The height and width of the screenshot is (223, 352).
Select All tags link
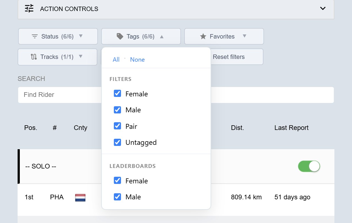[116, 60]
